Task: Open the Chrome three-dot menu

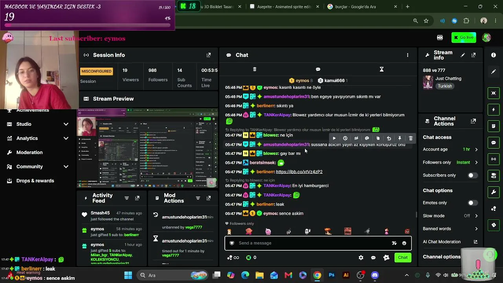Action: [x=495, y=21]
